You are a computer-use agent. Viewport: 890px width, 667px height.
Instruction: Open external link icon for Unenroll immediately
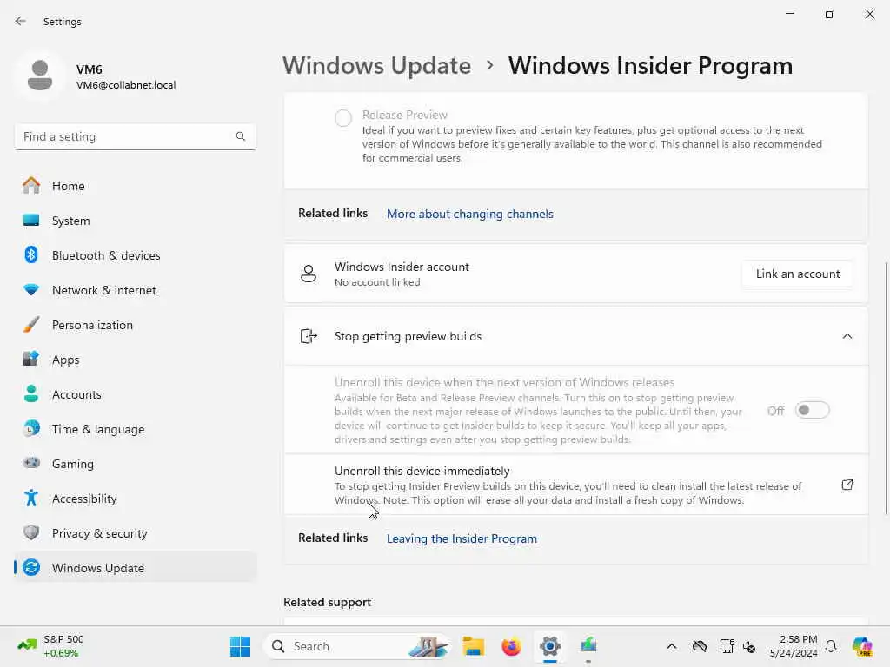point(847,485)
